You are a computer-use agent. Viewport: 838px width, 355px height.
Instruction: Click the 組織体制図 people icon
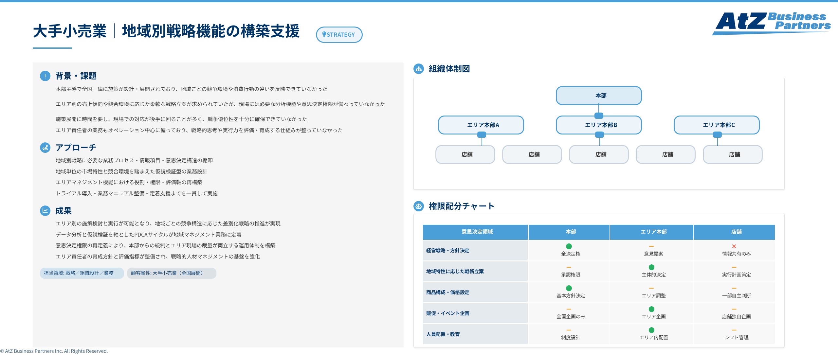point(419,69)
